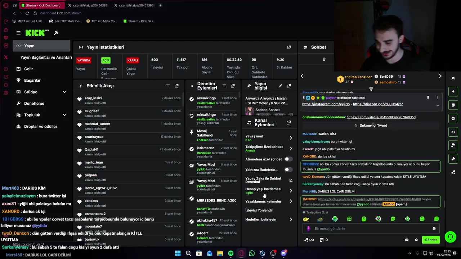The height and width of the screenshot is (259, 461).
Task: Click İzleyici Yönlendir channel action
Action: click(259, 210)
